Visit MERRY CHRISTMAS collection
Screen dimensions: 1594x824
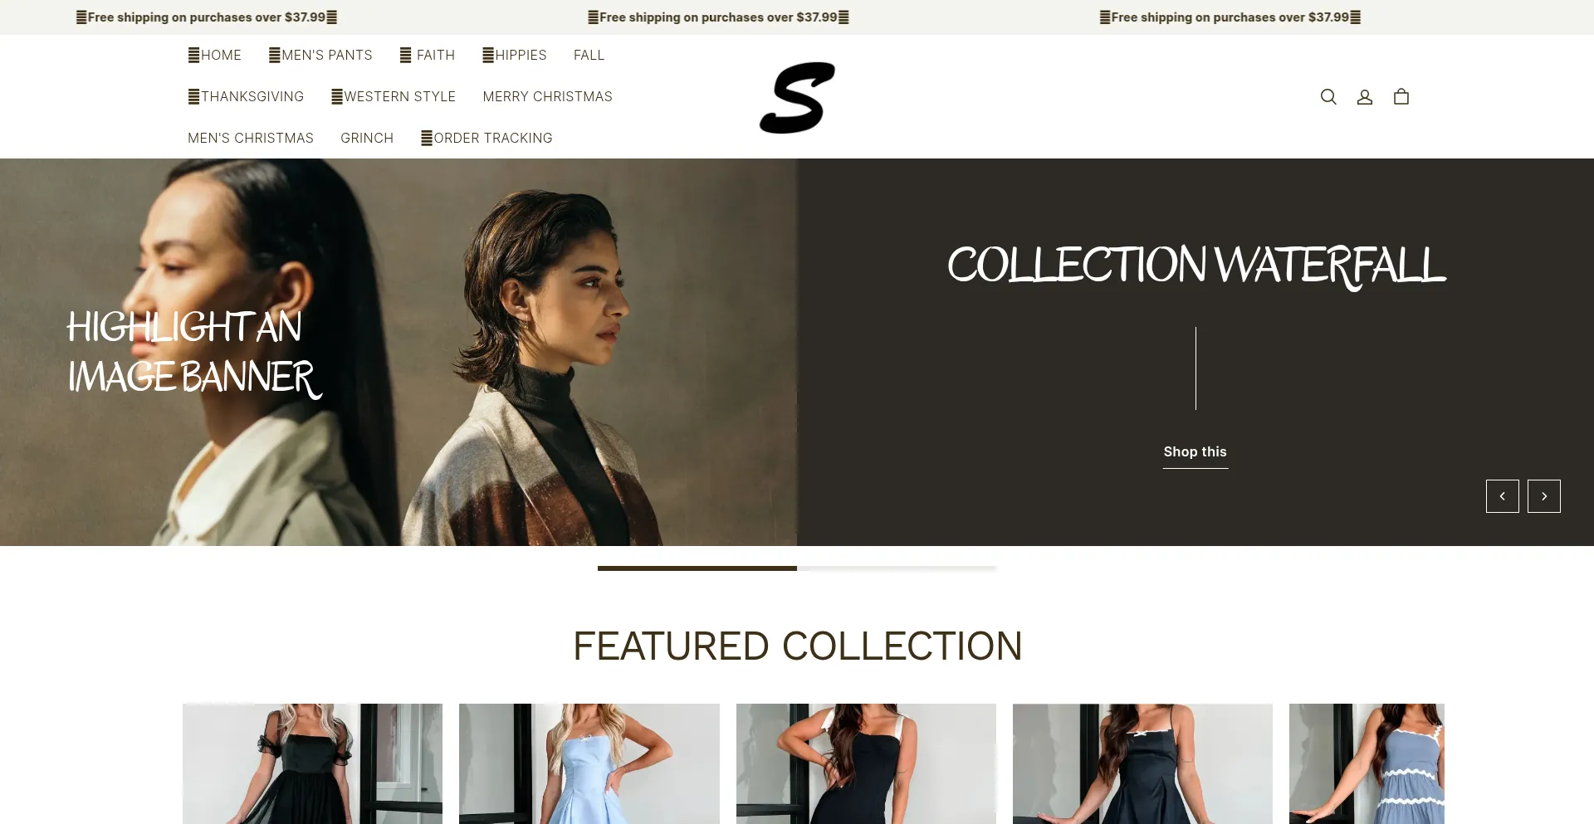pos(548,96)
